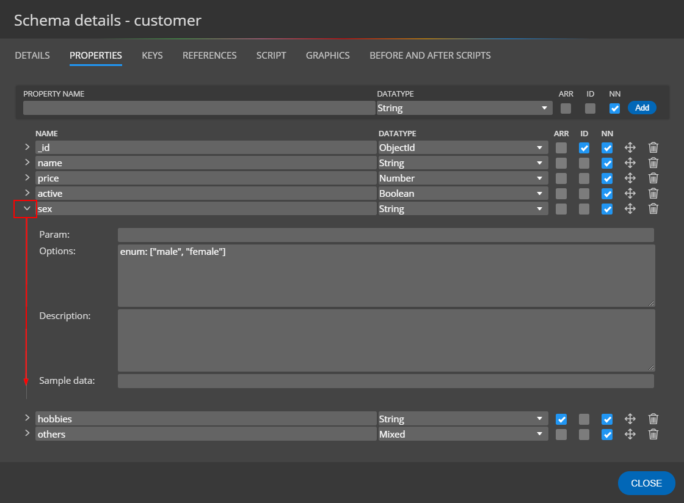Delete the sex property with trash icon
Screen dimensions: 684x503
[653, 208]
